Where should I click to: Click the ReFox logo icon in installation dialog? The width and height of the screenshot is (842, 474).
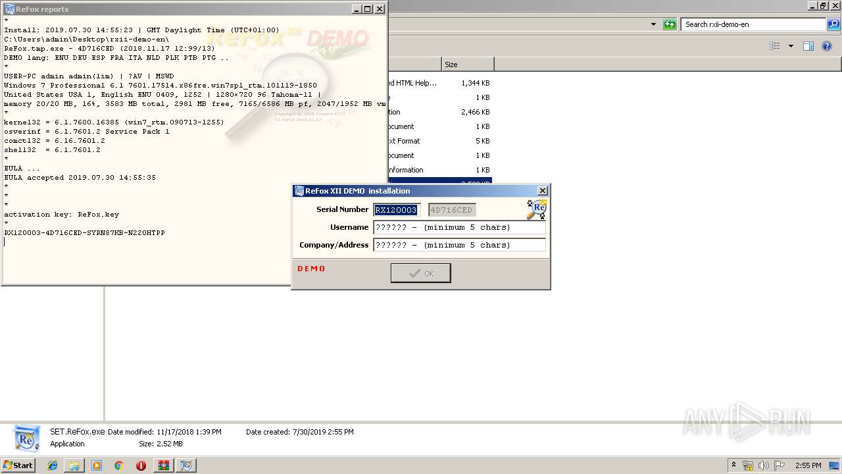coord(537,209)
